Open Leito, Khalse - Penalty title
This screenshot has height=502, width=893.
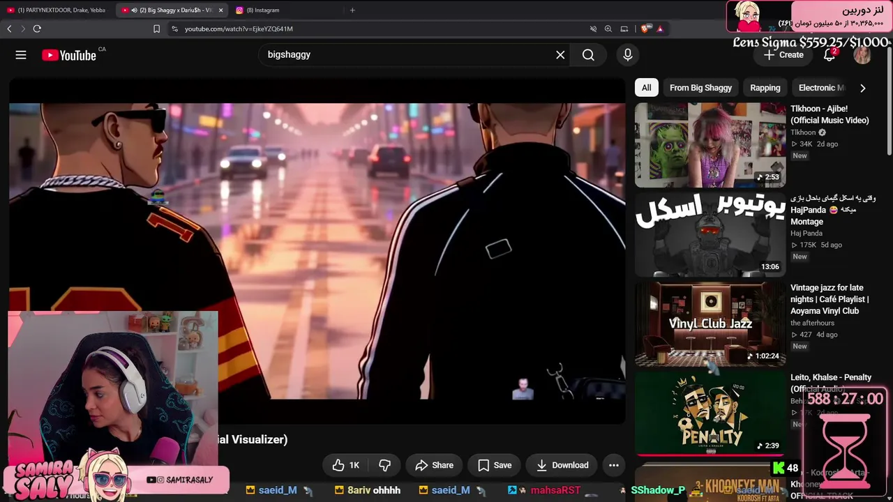coord(831,383)
